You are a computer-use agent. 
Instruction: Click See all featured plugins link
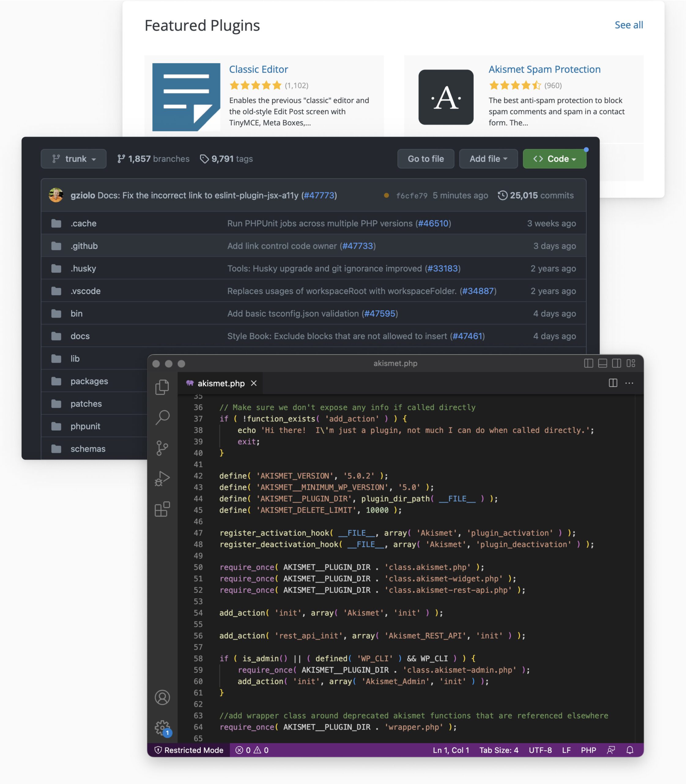click(x=629, y=25)
